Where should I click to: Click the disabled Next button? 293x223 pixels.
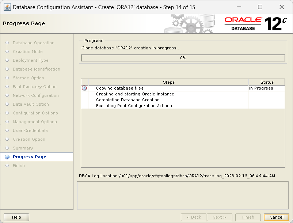pos(219,217)
